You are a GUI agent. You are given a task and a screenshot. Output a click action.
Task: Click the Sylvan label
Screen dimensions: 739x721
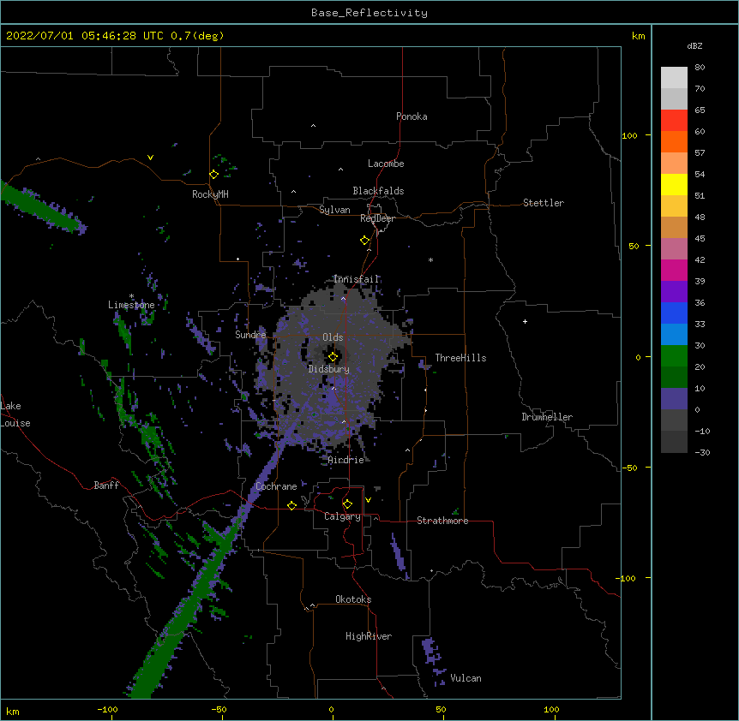[x=334, y=210]
